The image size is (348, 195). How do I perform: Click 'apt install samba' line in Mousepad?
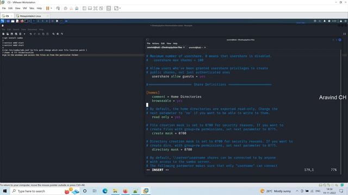point(13,38)
